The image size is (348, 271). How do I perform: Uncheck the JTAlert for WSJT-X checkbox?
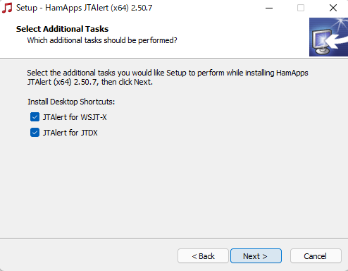35,117
